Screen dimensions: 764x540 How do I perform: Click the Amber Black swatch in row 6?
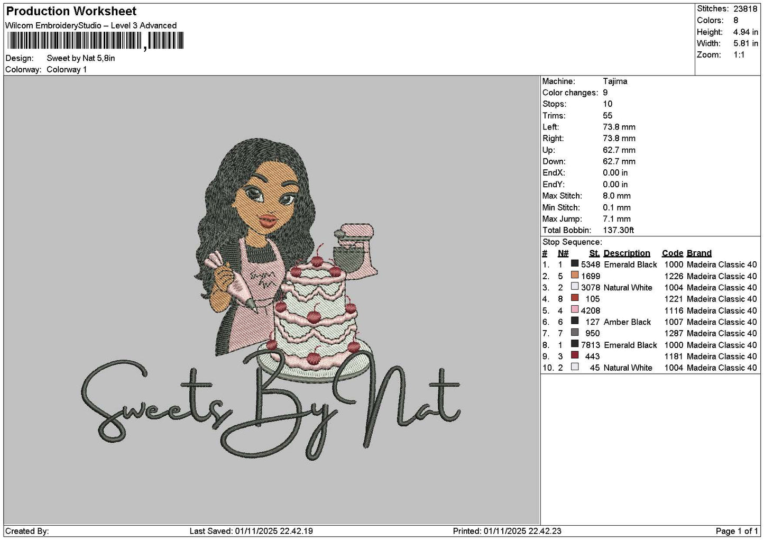pos(575,322)
